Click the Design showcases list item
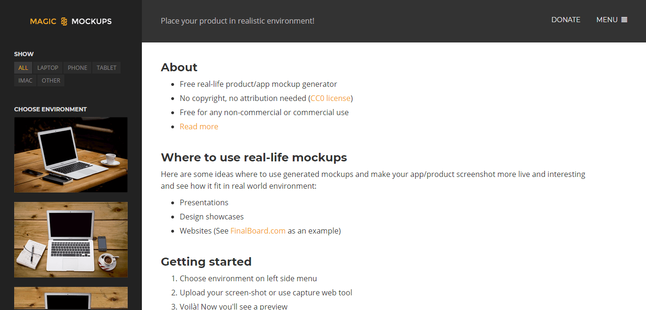Image resolution: width=646 pixels, height=310 pixels. [x=212, y=217]
